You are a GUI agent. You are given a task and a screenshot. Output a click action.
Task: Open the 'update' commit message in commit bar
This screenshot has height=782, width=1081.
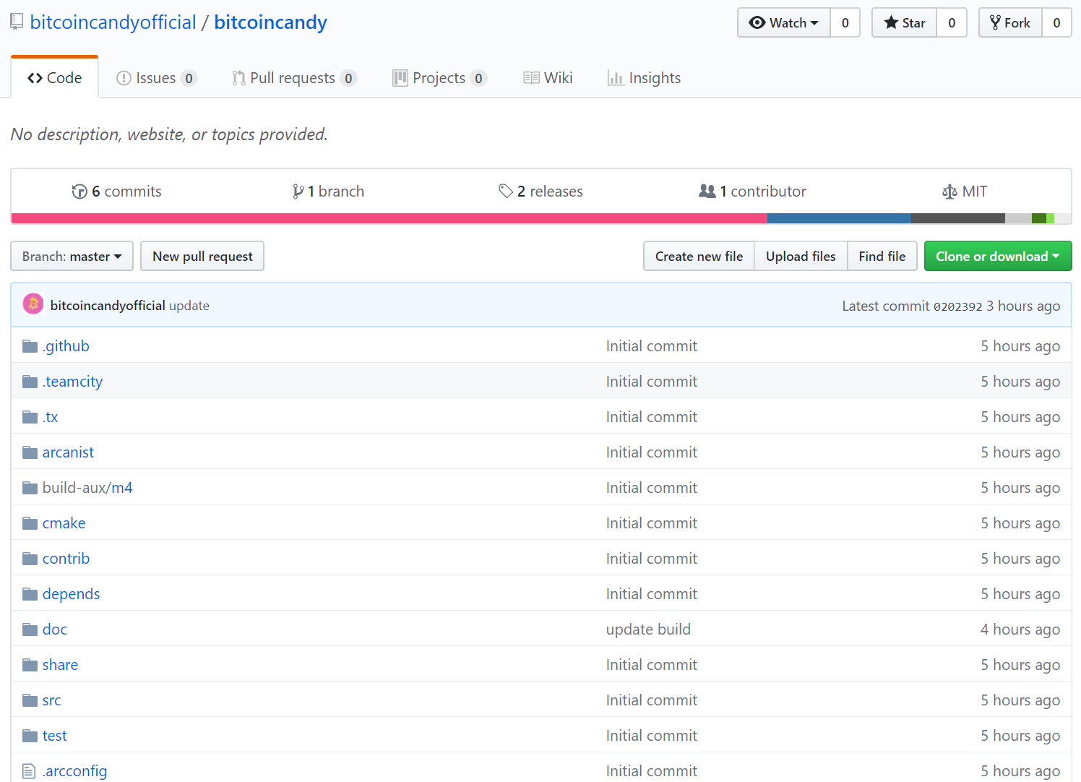tap(189, 306)
